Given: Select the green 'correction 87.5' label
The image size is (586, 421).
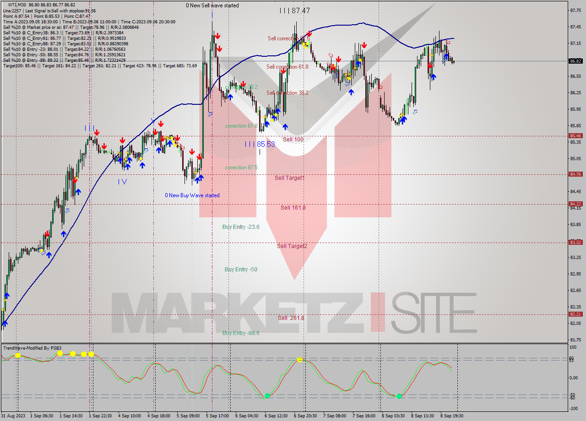Looking at the screenshot, I should (x=241, y=167).
